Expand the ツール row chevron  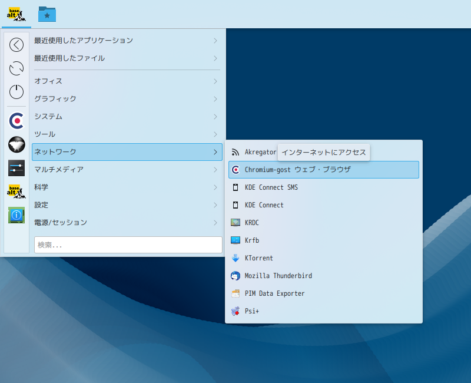(215, 134)
